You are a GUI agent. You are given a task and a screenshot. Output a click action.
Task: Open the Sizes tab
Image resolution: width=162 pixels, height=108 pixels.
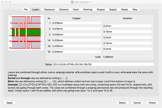[76, 9]
